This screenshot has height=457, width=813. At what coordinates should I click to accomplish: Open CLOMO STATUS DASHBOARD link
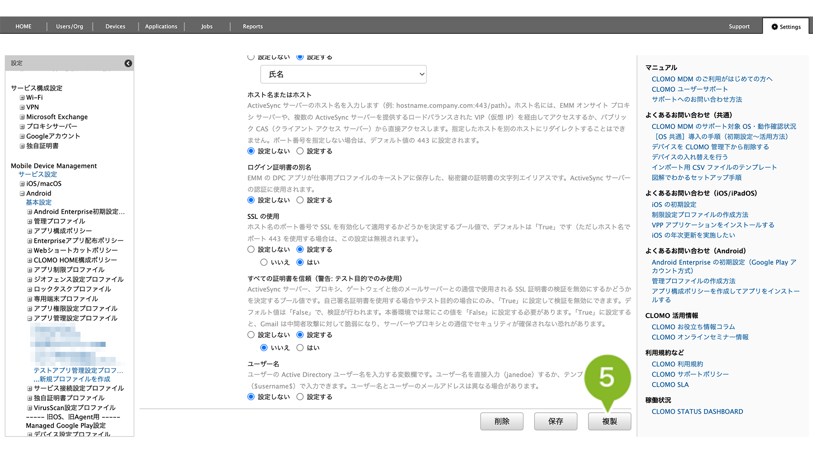697,412
